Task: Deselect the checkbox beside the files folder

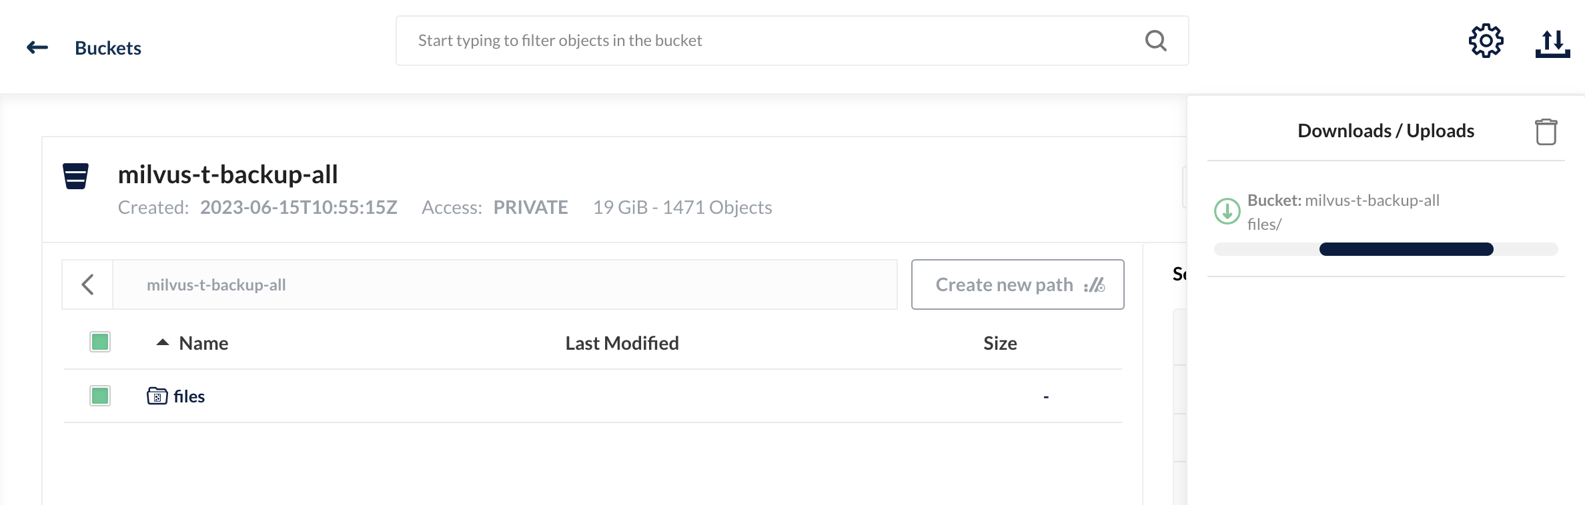Action: click(99, 395)
